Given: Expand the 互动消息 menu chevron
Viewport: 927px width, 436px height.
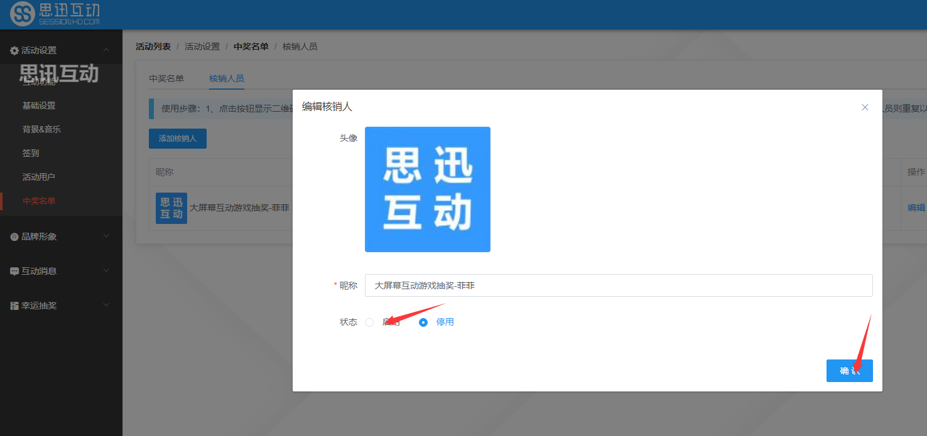Looking at the screenshot, I should pyautogui.click(x=106, y=271).
